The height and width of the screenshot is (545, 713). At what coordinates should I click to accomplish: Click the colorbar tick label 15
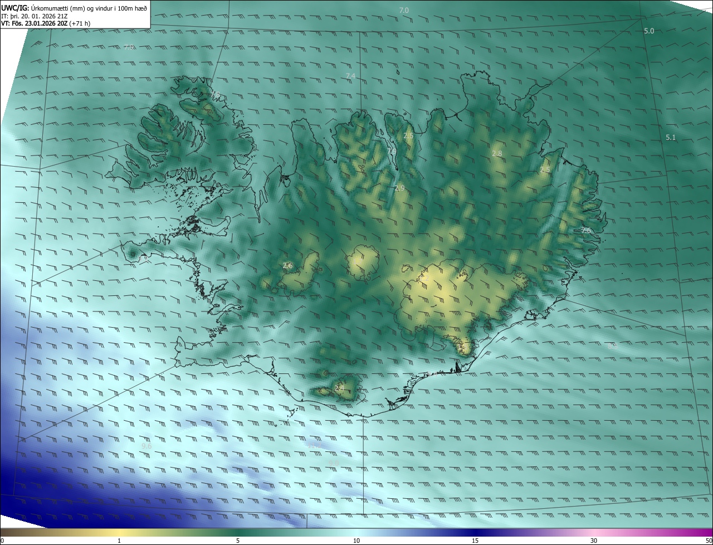[x=475, y=541]
